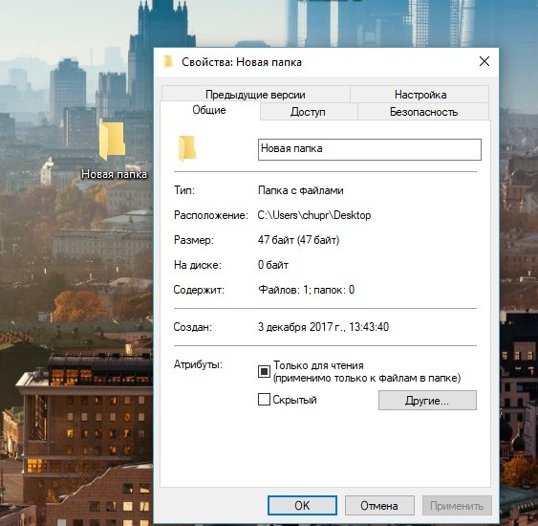Confirm the dialog with the OK button
Viewport: 538px width, 526px height.
[x=302, y=505]
